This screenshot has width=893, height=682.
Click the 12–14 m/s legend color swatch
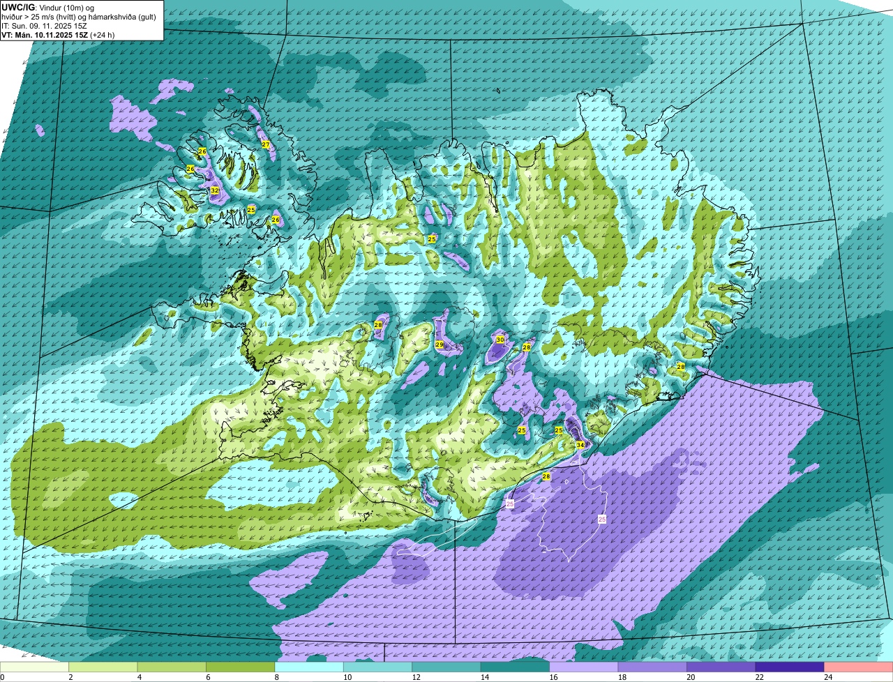(446, 667)
